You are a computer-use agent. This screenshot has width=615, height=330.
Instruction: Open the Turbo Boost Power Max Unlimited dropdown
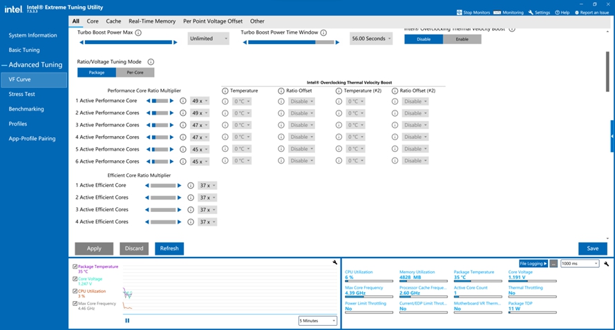point(208,39)
